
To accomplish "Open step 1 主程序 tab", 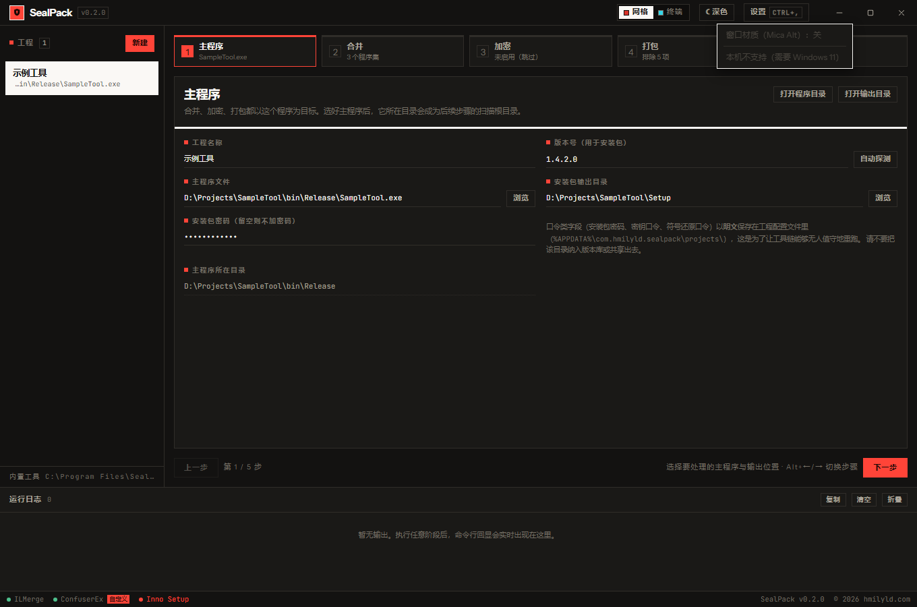I will pos(245,51).
